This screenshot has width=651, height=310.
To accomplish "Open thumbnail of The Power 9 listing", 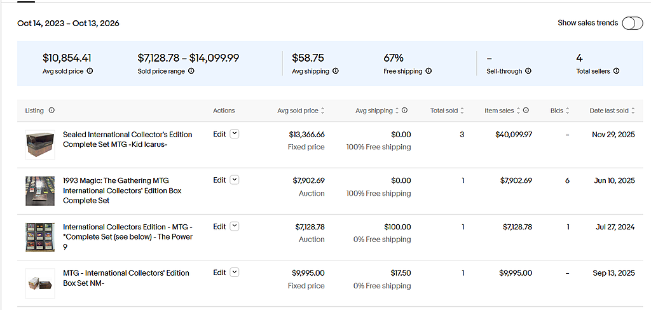I will (40, 237).
